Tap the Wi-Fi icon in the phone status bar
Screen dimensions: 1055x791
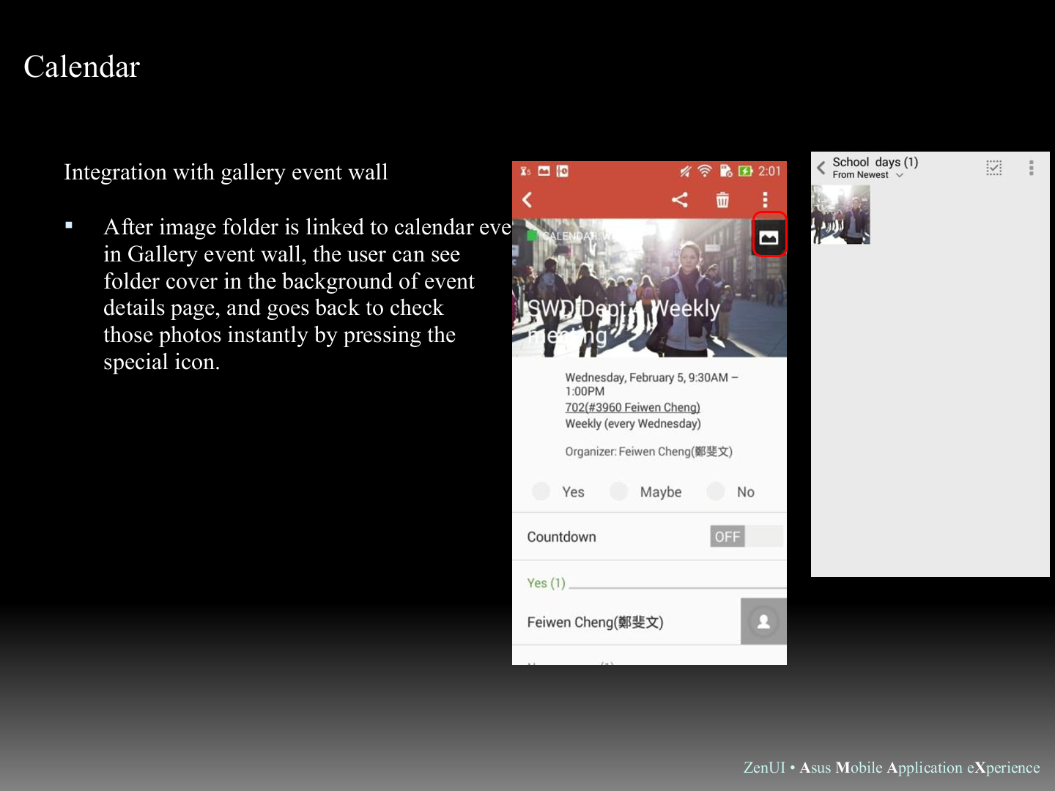tap(705, 171)
